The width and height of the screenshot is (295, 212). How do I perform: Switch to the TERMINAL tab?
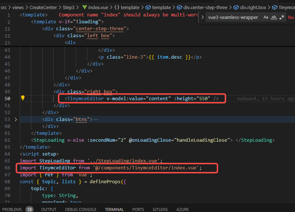(114, 209)
